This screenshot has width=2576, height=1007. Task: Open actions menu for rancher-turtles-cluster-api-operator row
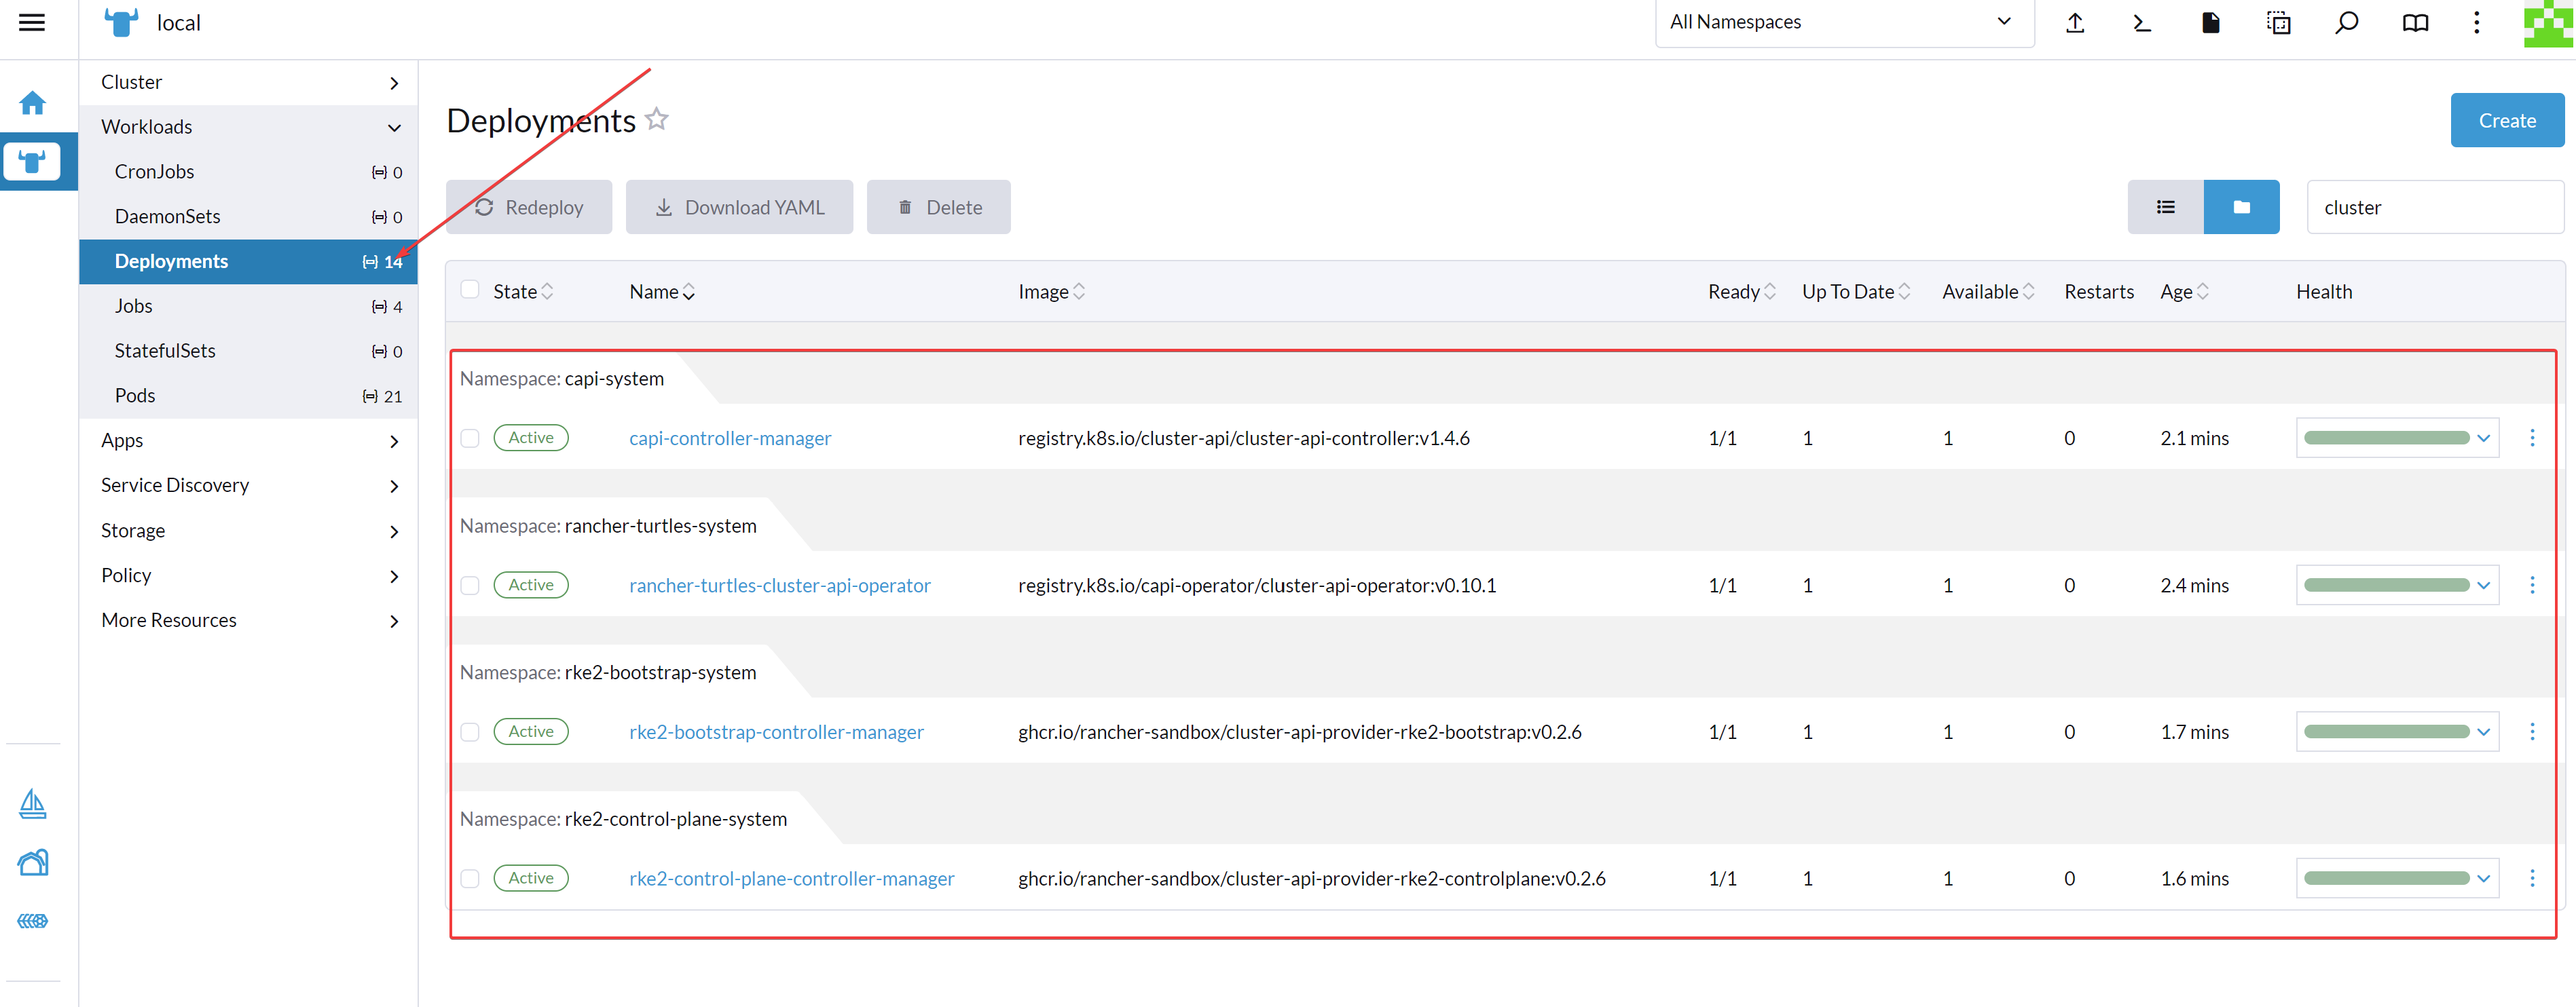tap(2532, 584)
